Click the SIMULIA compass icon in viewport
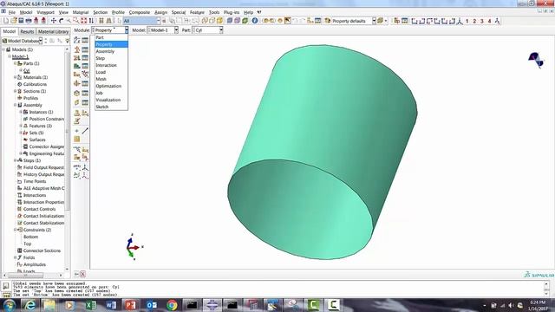This screenshot has height=312, width=555. (536, 60)
